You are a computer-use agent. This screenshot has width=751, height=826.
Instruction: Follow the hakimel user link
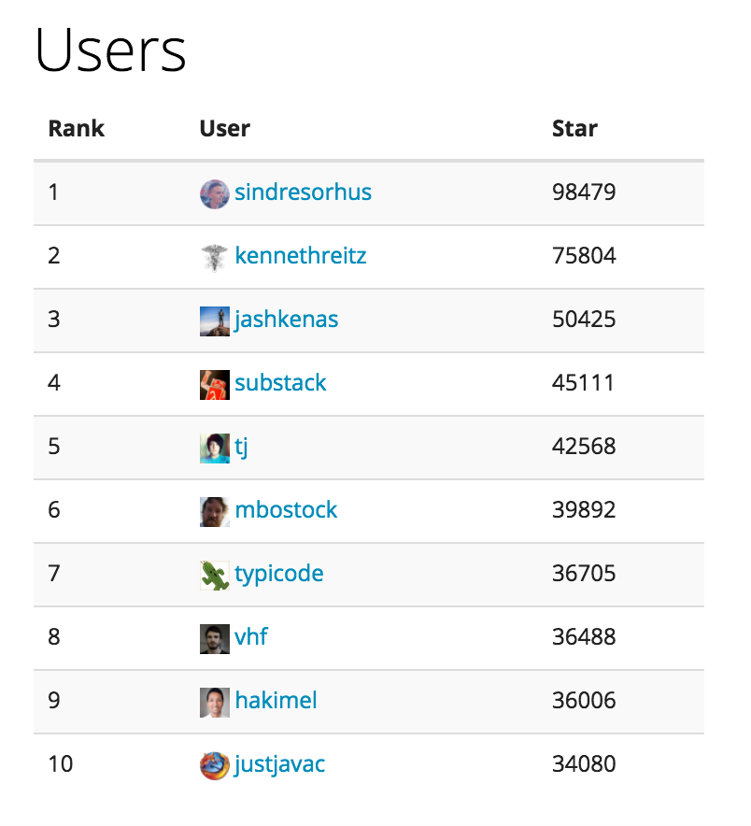click(x=276, y=701)
